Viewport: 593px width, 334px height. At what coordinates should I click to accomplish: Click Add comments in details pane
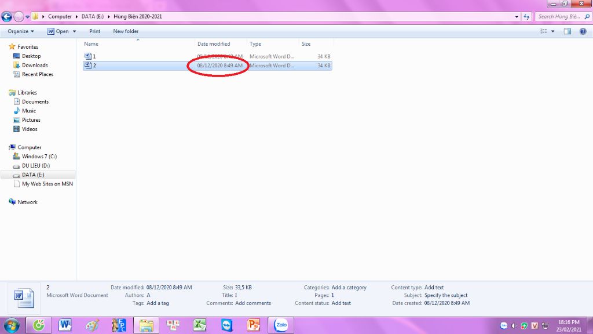point(253,303)
